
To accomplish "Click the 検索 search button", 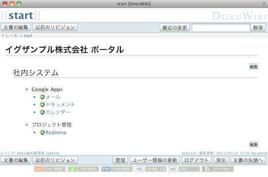I will (x=258, y=27).
